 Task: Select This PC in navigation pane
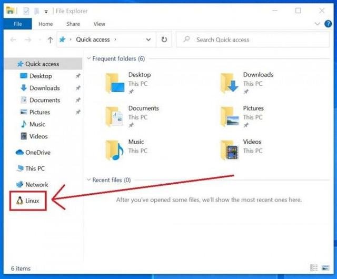35,168
